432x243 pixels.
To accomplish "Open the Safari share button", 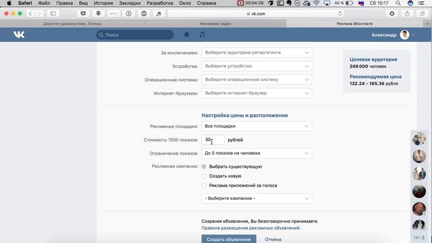I will (x=407, y=13).
